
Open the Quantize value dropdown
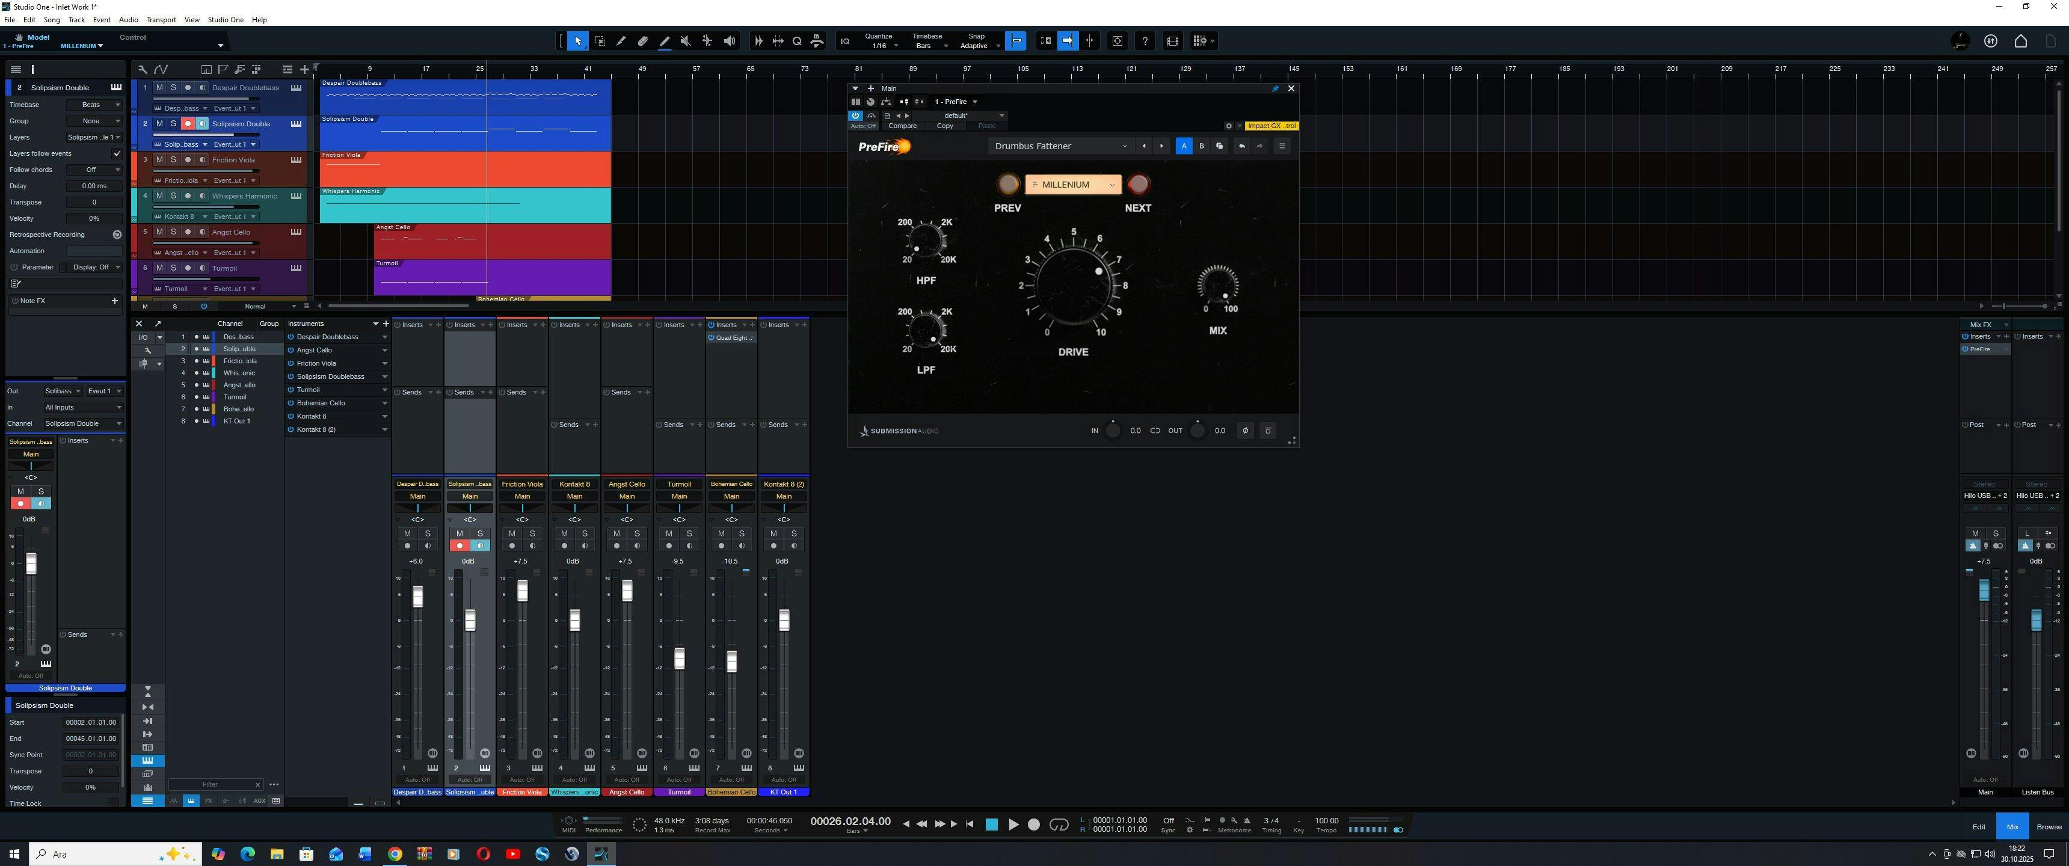coord(884,46)
